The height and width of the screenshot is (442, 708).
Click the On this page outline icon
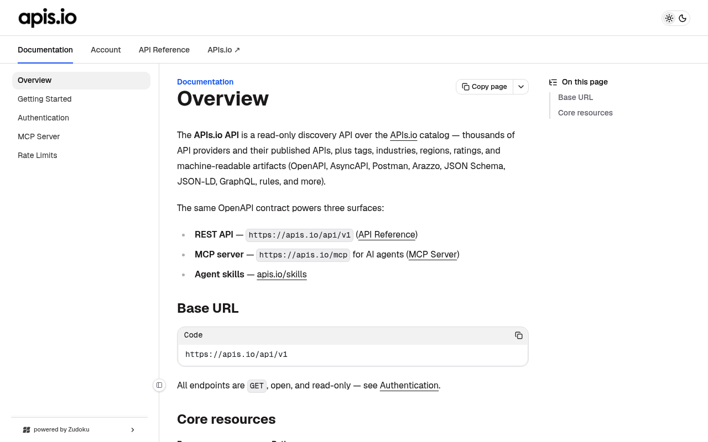tap(553, 82)
